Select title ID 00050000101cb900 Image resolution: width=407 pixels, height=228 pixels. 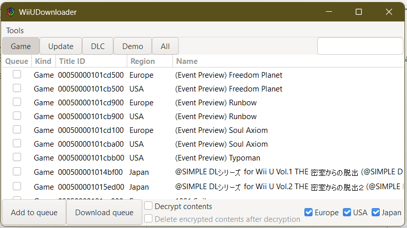[x=91, y=117]
